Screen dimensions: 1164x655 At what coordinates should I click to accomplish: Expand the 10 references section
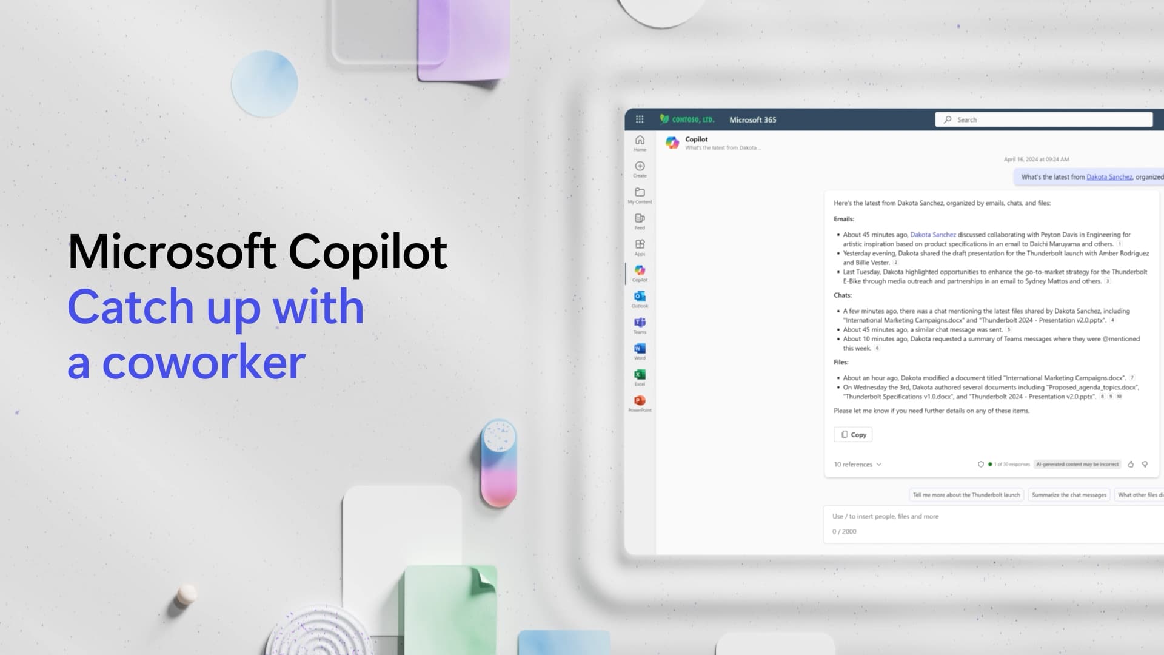(856, 464)
